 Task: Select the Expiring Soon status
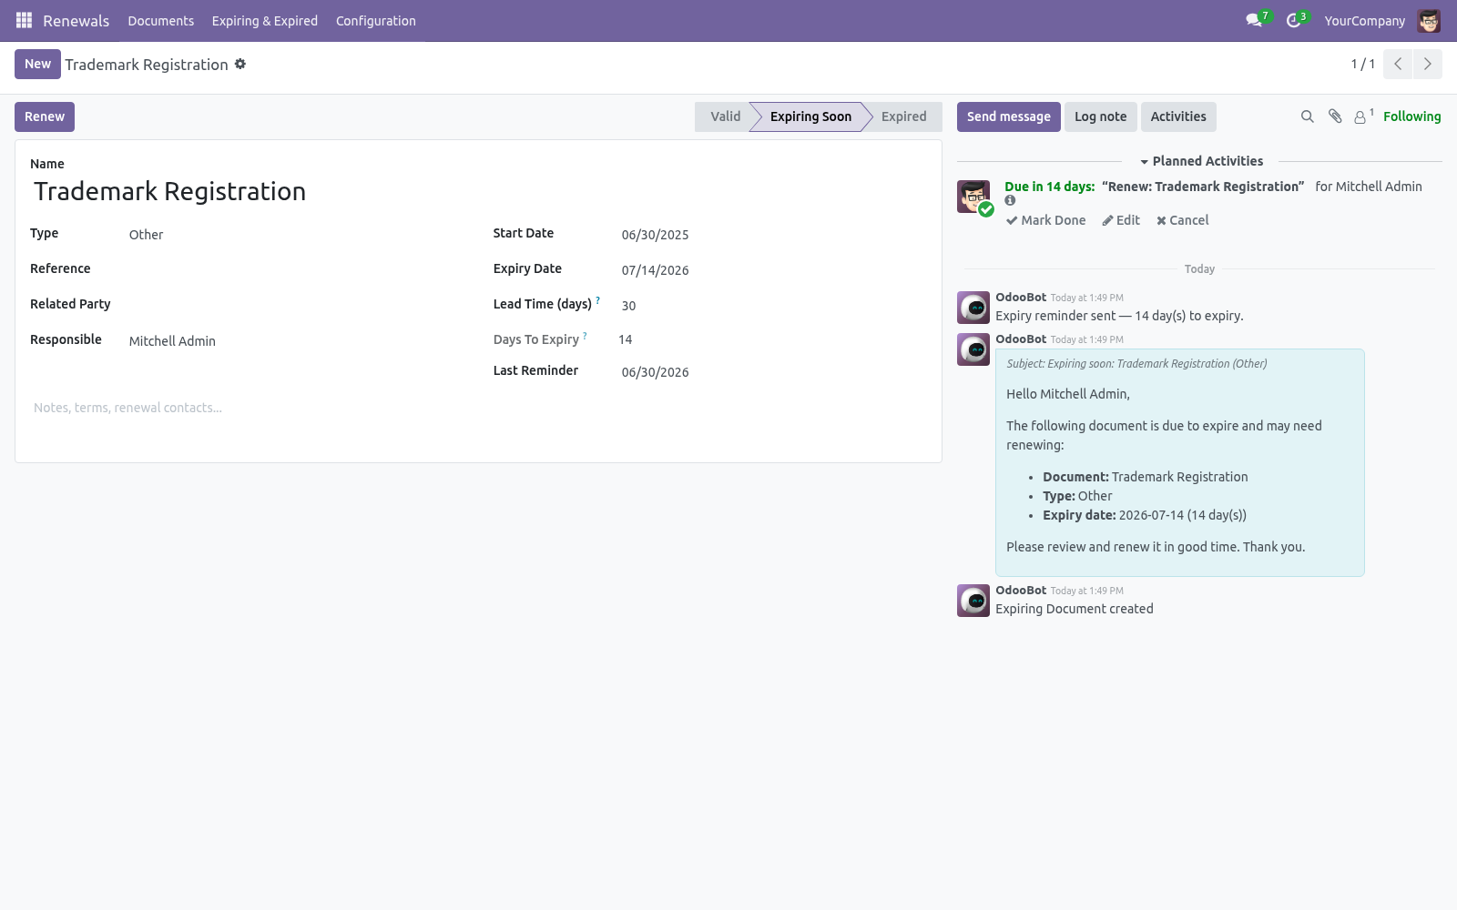click(810, 116)
